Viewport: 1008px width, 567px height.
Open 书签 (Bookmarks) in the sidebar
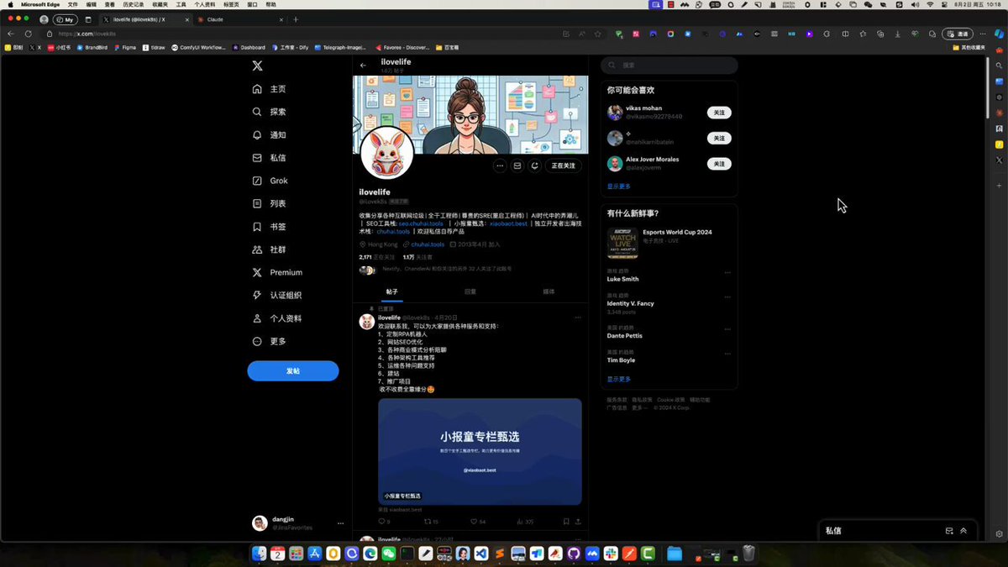270,227
